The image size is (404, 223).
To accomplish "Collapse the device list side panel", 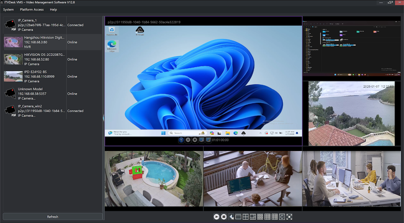I will (104, 118).
